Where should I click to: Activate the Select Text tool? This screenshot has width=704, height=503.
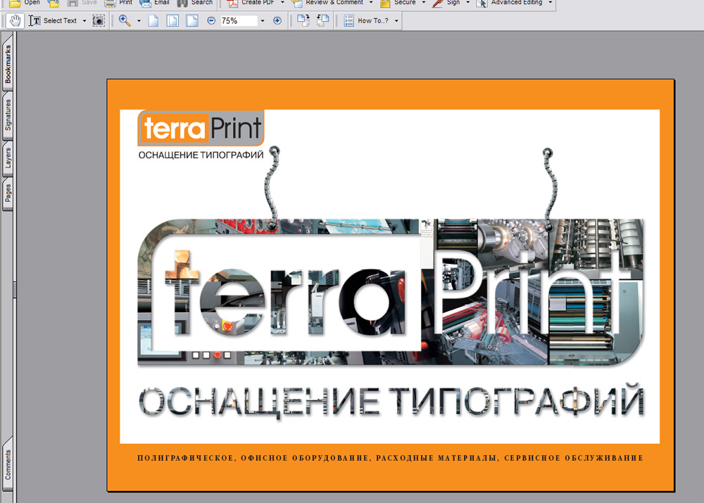(x=53, y=20)
